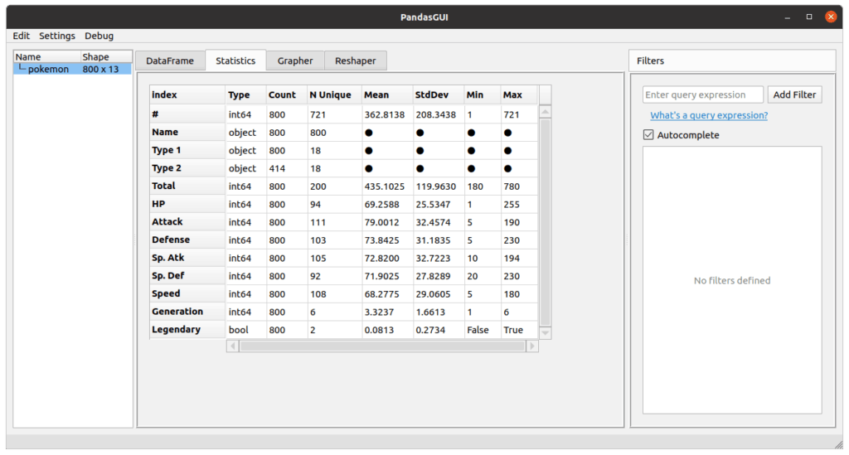Open the Edit menu

point(21,36)
